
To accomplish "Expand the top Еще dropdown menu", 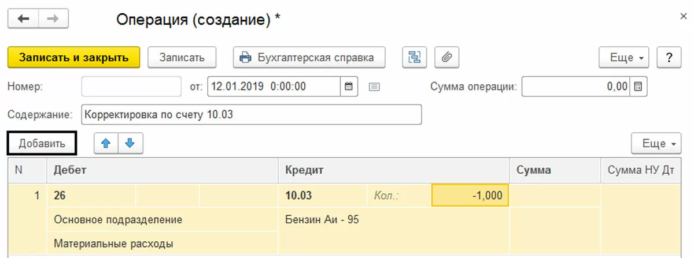I will [627, 57].
